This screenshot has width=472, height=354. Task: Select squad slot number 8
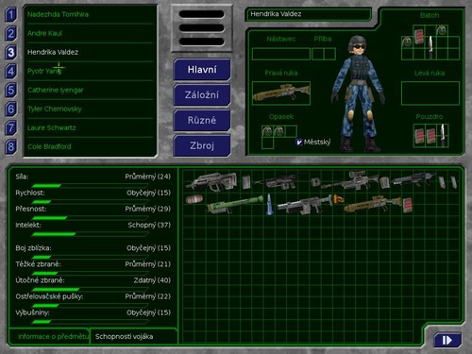pyautogui.click(x=10, y=146)
